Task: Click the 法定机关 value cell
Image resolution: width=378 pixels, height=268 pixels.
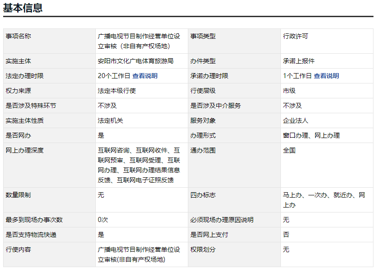Action: point(110,120)
